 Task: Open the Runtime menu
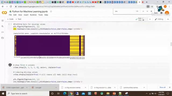tap(33, 15)
